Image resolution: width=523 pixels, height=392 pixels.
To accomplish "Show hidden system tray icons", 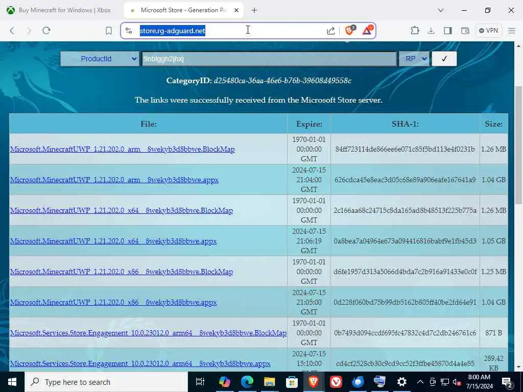I will 420,382.
